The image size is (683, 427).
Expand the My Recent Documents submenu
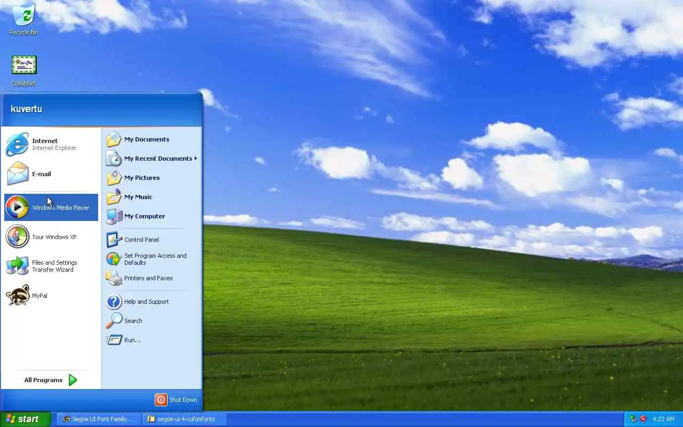point(152,159)
